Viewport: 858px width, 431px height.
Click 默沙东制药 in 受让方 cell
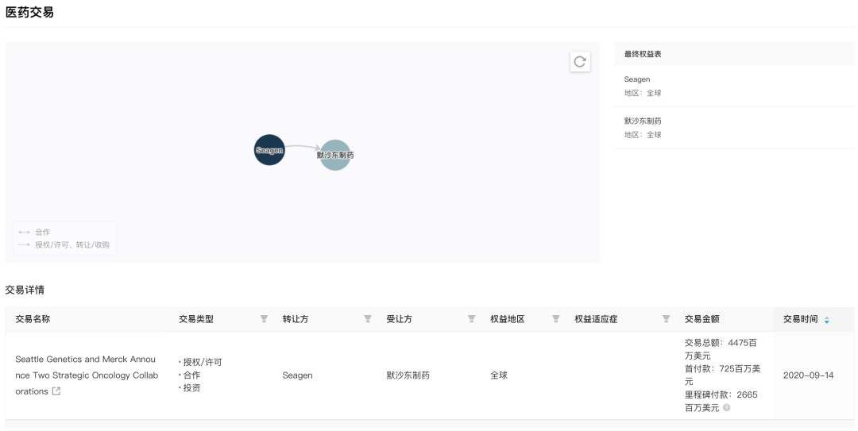[408, 375]
